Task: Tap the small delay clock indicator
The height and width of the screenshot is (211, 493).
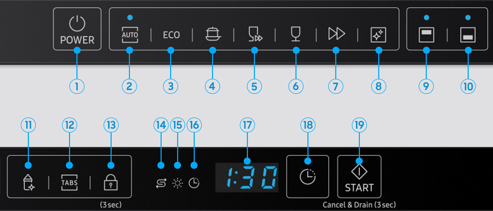Action: point(194,183)
